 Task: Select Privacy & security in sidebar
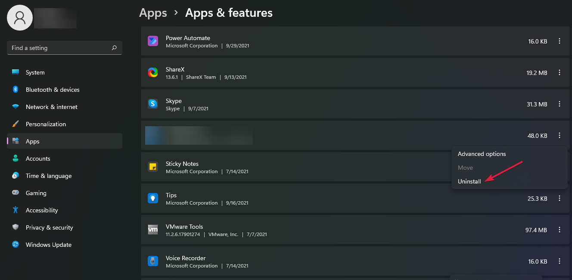click(x=49, y=227)
